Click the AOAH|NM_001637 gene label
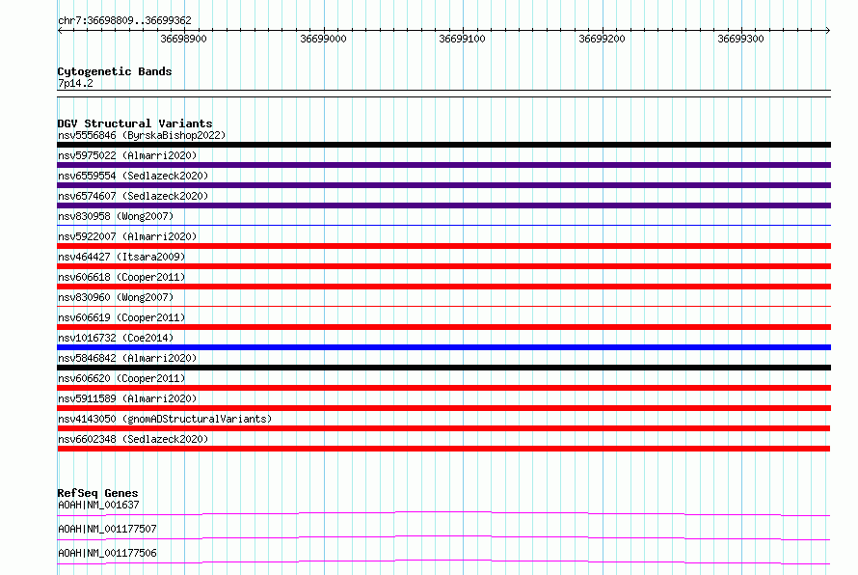Viewport: 858px width, 575px height. tap(98, 505)
